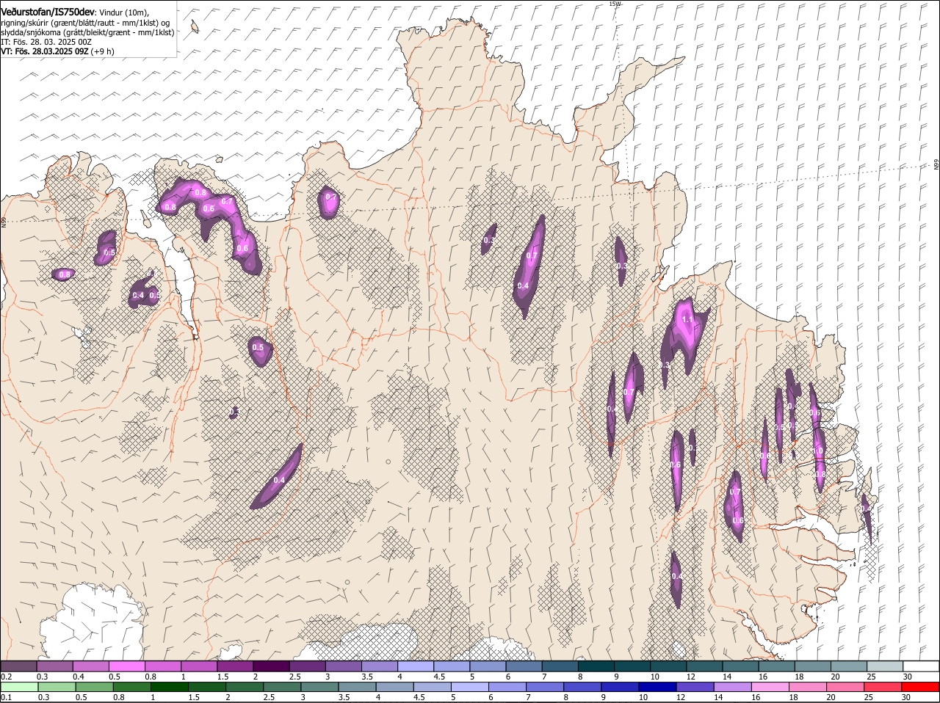The width and height of the screenshot is (940, 703).
Task: Click the slate blue 6 swatch, top legend row
Action: tap(524, 666)
